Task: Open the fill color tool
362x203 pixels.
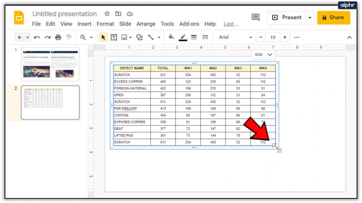Action: coord(171,37)
